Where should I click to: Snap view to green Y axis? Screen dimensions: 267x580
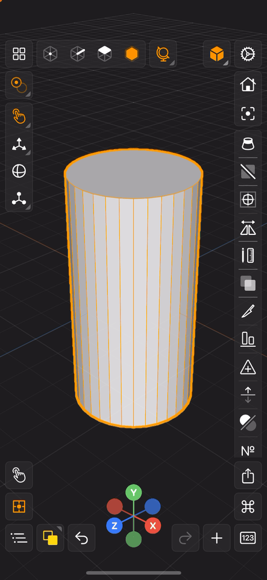point(134,493)
